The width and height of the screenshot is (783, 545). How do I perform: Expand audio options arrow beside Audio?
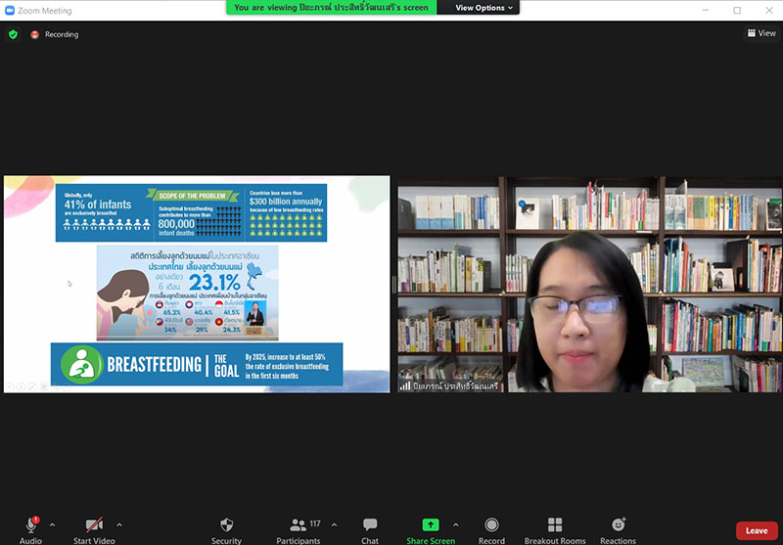pos(52,524)
